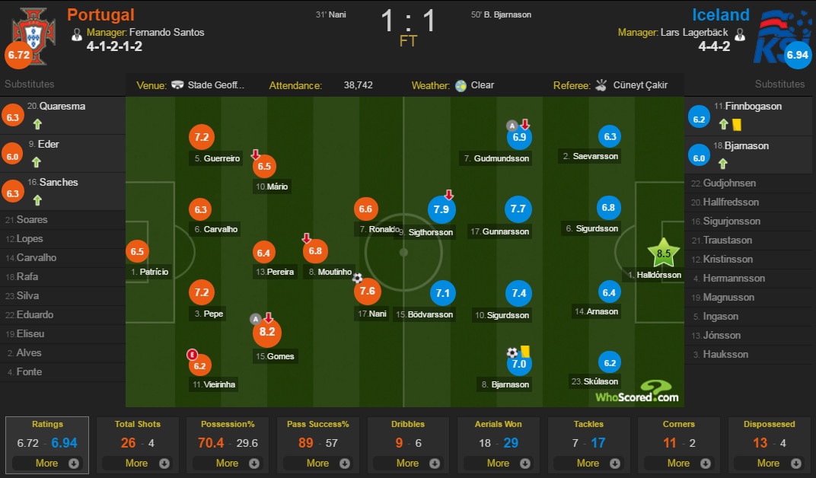The image size is (816, 478).
Task: Click the assist icon next to Gomes
Action: pyautogui.click(x=256, y=319)
